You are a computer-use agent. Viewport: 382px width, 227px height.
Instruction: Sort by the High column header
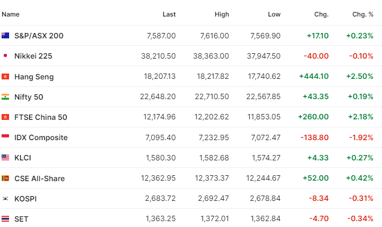tap(222, 14)
